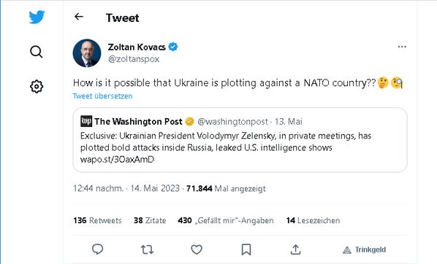Like the tweet with heart icon
Screen dimensions: 437x264
[197, 249]
